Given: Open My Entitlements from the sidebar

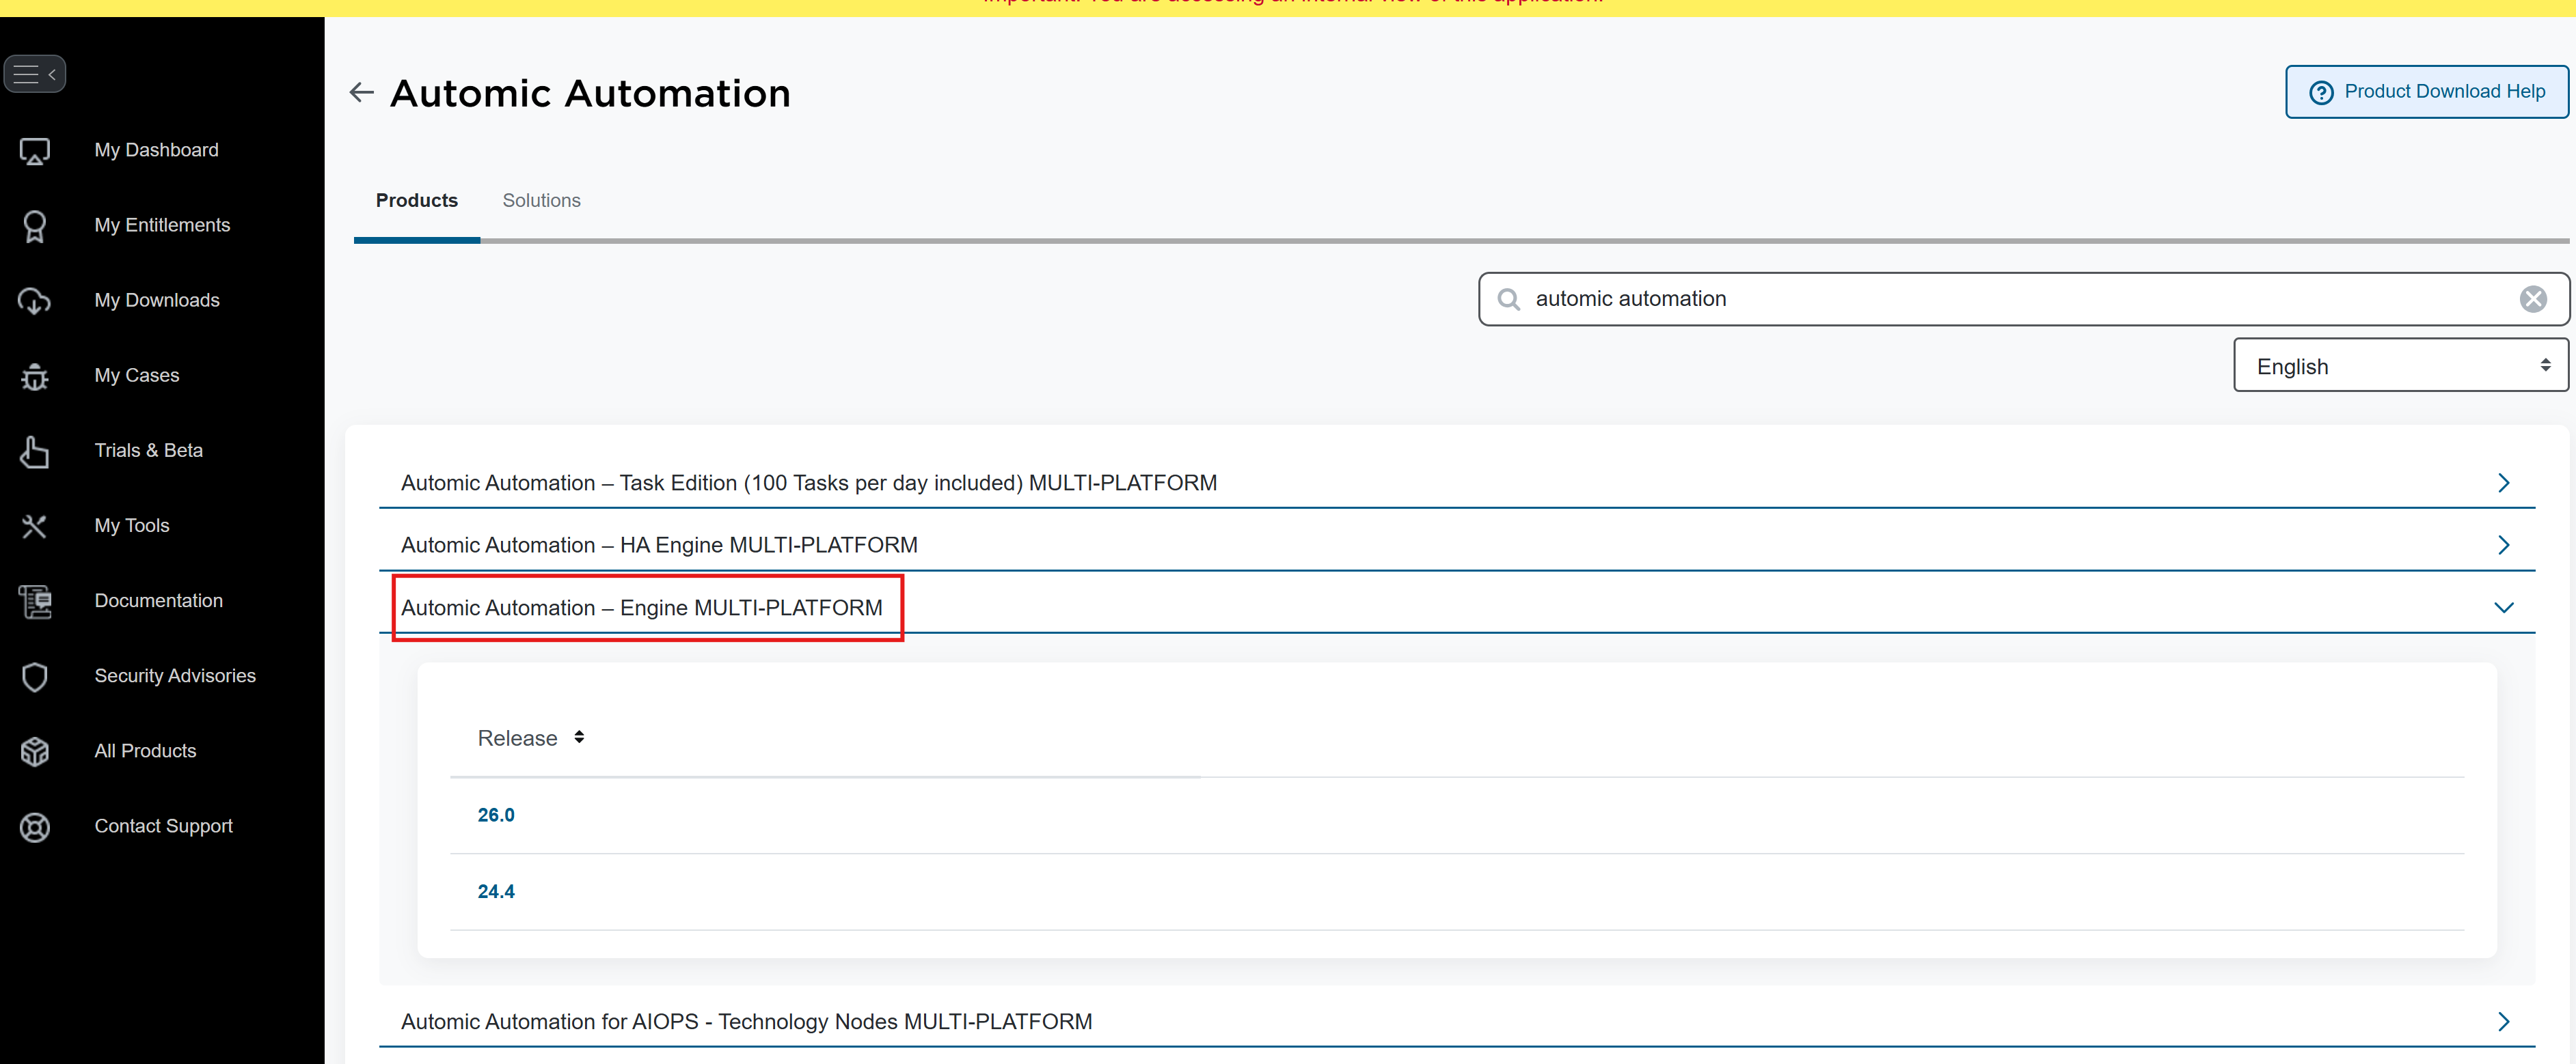Looking at the screenshot, I should (163, 225).
